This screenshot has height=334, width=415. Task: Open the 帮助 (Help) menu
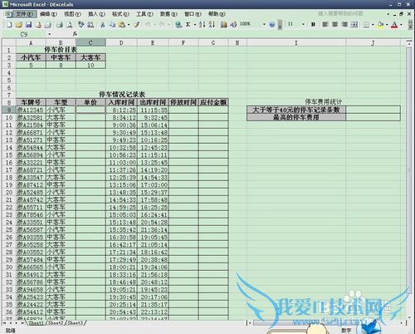217,14
